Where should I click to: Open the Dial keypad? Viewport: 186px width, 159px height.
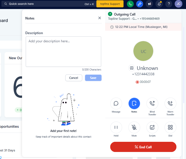pyautogui.click(x=170, y=127)
